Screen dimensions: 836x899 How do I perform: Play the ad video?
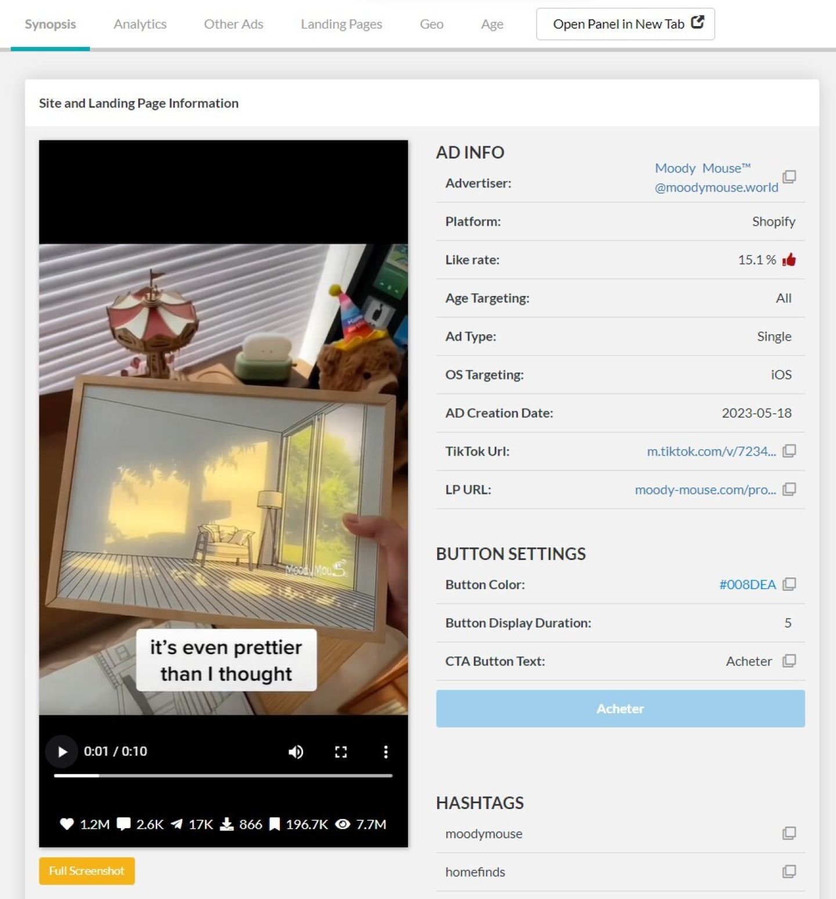(x=62, y=752)
